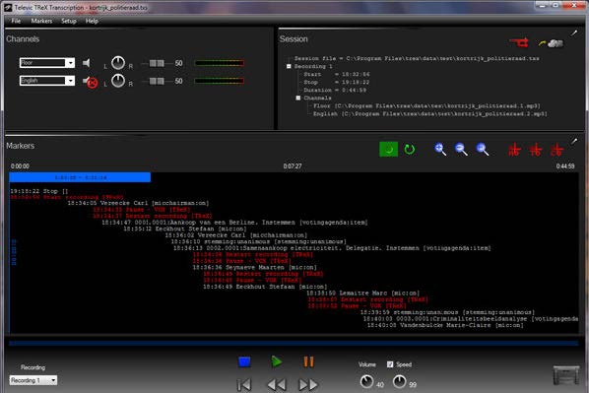589x393 pixels.
Task: Click the green refresh markers icon
Action: [x=410, y=149]
